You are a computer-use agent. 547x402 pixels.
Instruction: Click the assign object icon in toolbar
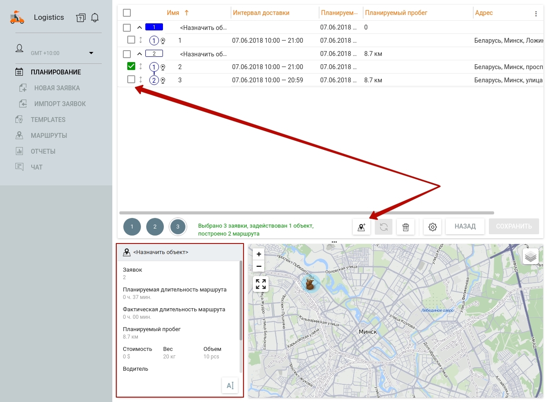[361, 227]
